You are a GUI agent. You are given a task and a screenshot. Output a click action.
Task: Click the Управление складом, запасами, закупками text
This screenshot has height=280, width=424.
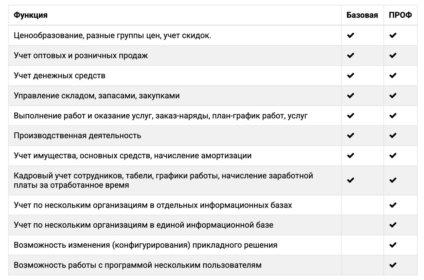[x=97, y=96]
